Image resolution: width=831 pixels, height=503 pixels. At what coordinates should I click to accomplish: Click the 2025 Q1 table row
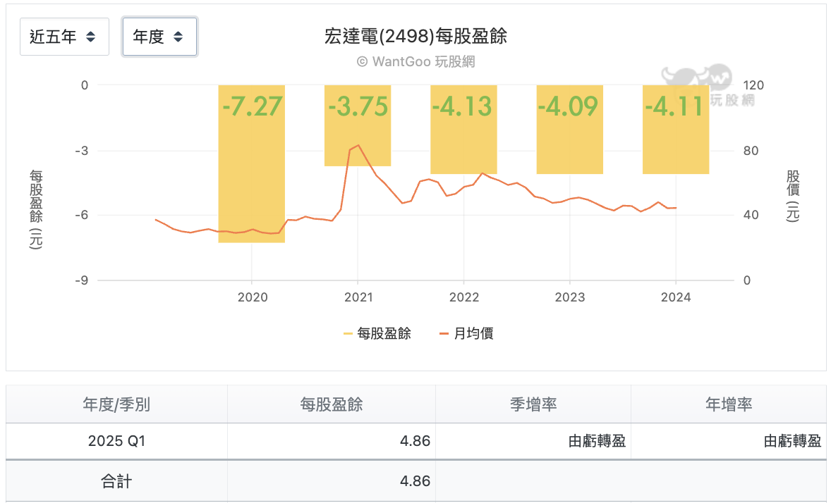click(116, 442)
